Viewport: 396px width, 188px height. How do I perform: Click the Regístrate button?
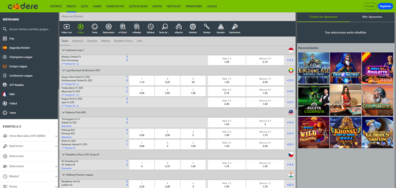click(385, 6)
